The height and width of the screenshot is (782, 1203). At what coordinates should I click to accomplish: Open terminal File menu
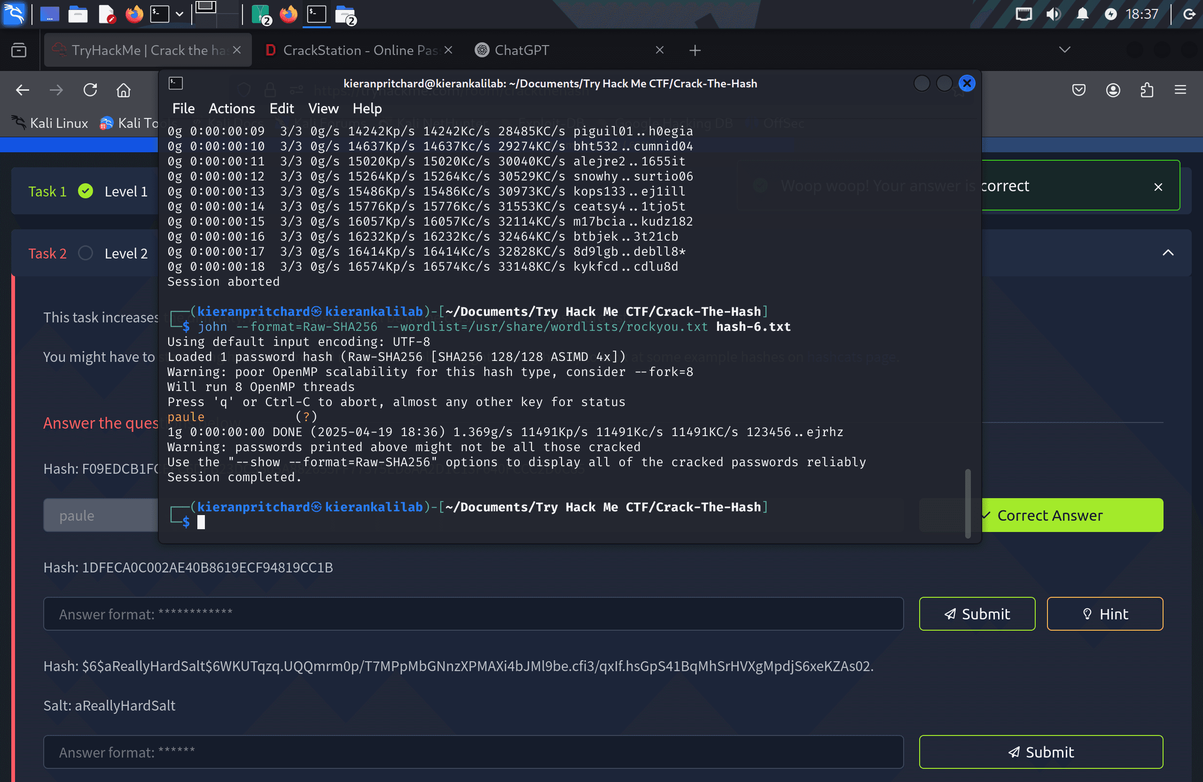click(183, 108)
